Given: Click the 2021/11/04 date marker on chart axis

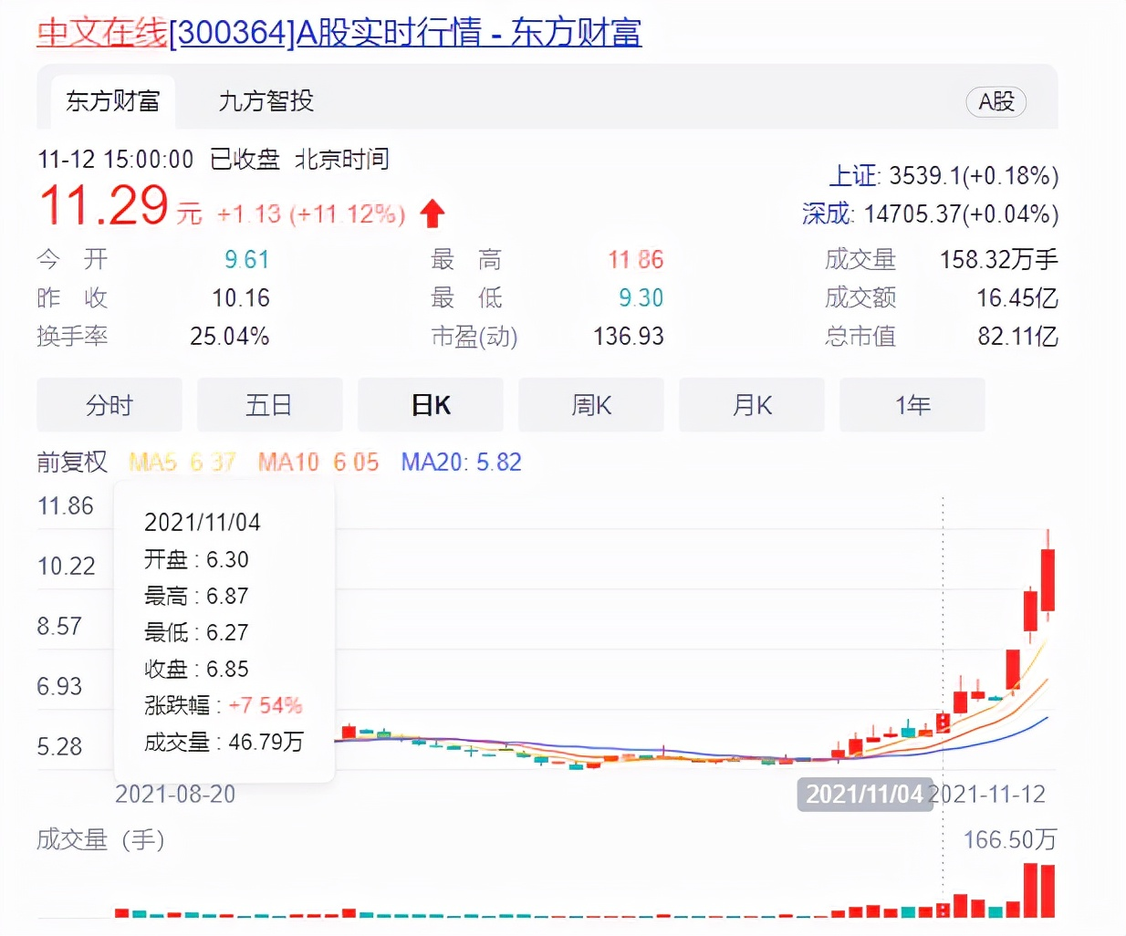Looking at the screenshot, I should 865,795.
